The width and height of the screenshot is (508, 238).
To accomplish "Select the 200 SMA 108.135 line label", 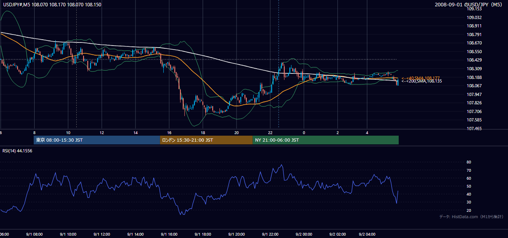I will (422, 81).
